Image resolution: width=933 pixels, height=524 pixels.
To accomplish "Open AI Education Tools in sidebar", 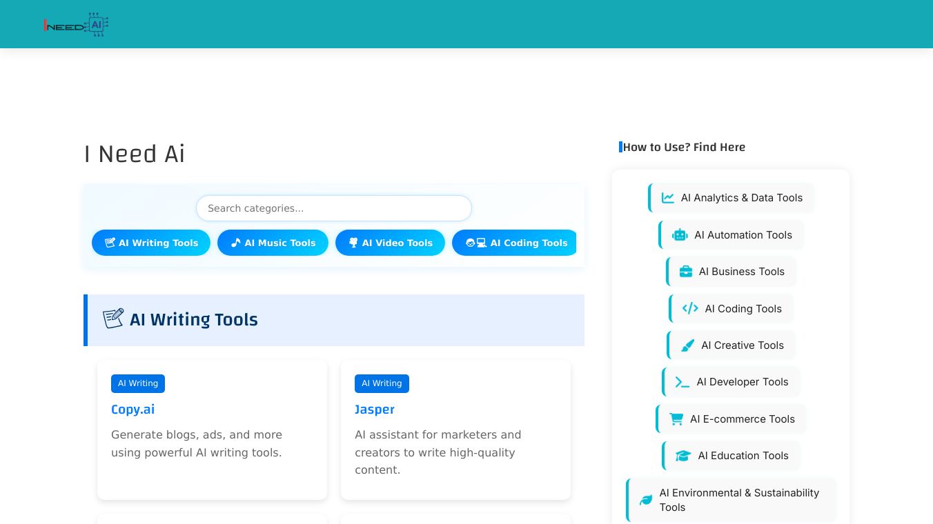I will coord(731,456).
